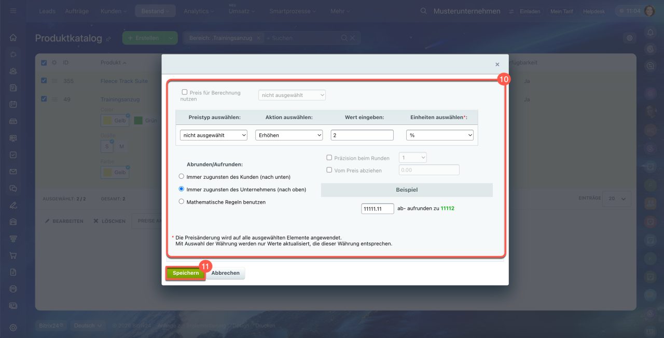Select the yellow Gelb Color swatch

pyautogui.click(x=115, y=121)
